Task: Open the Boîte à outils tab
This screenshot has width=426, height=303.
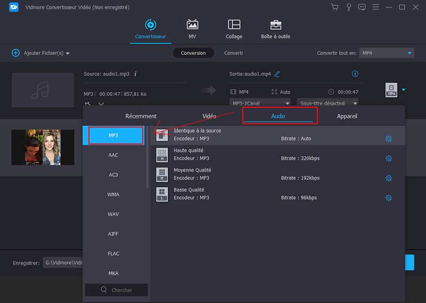Action: [x=275, y=29]
